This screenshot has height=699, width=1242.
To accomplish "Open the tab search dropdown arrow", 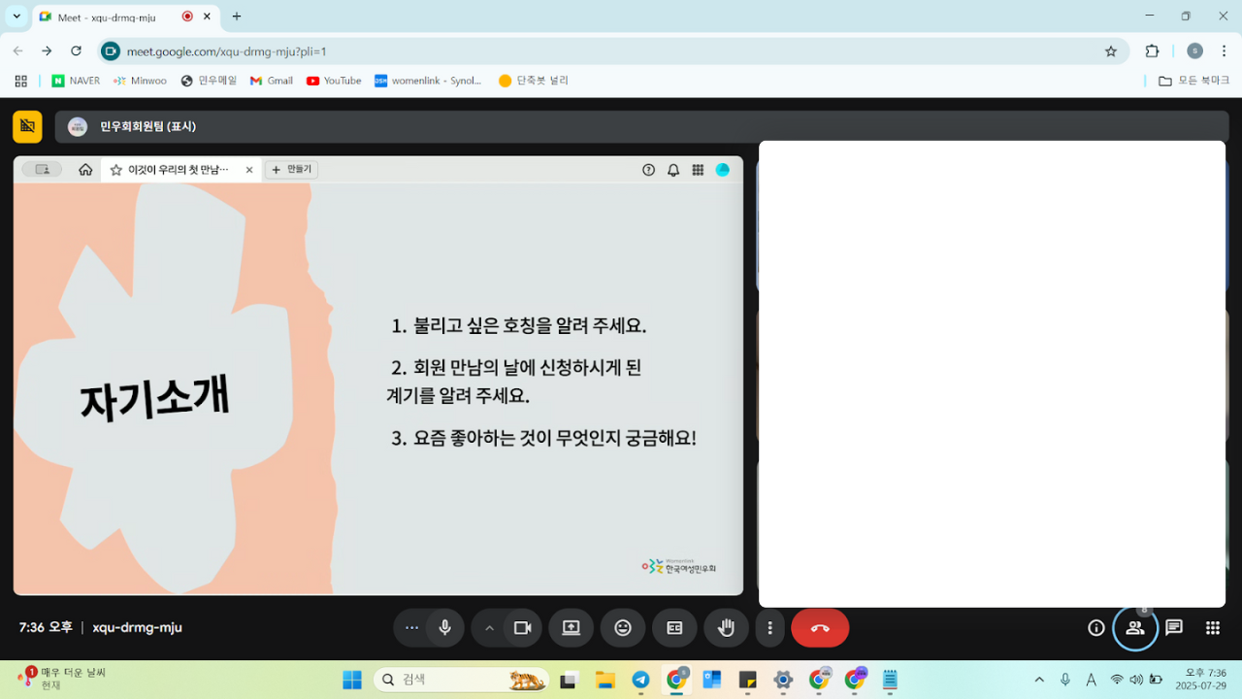I will (x=16, y=17).
